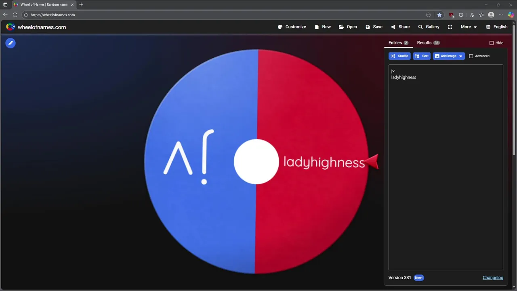Toggle the Hide checkbox
The image size is (517, 291).
coord(492,43)
